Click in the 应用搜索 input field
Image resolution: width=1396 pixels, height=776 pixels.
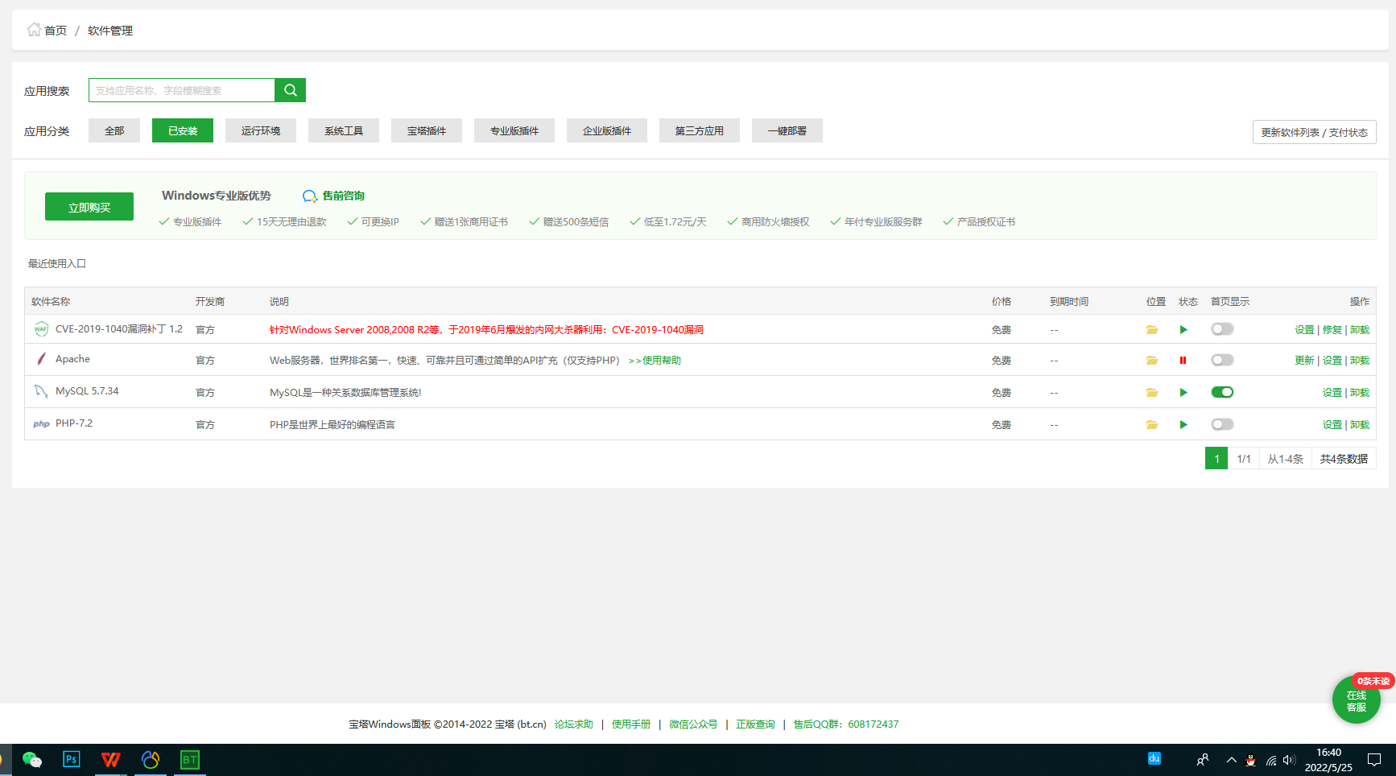pyautogui.click(x=182, y=90)
